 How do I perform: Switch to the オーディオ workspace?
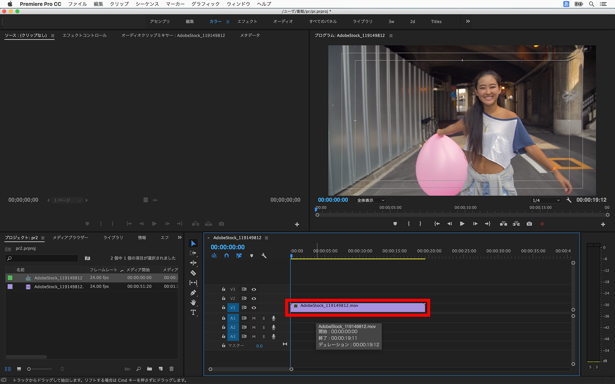283,22
